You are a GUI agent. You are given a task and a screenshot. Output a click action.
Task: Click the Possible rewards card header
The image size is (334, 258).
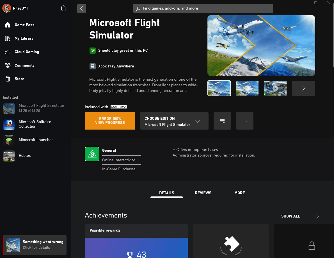136,231
